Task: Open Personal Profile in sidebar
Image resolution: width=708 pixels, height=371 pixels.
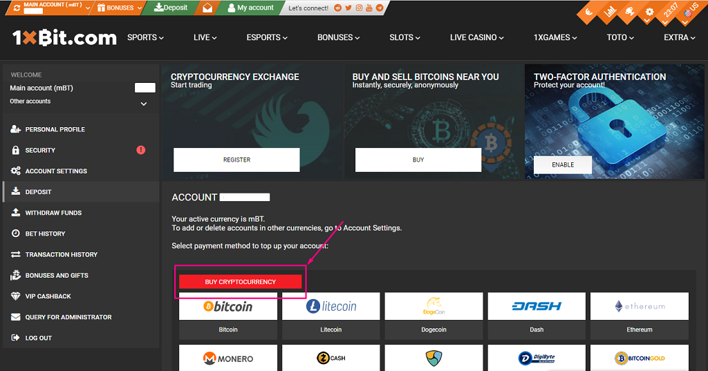Action: pos(55,129)
